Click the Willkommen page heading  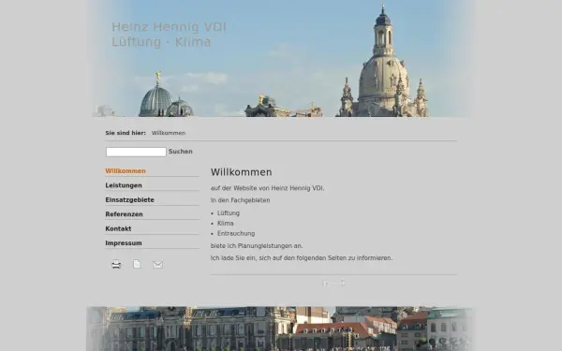[242, 172]
